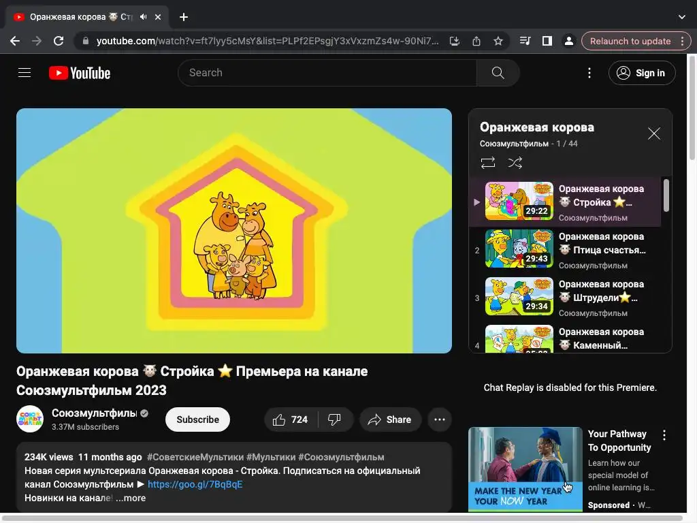Screen dimensions: 697x523
Task: Click the share page icon in address bar
Action: (476, 41)
